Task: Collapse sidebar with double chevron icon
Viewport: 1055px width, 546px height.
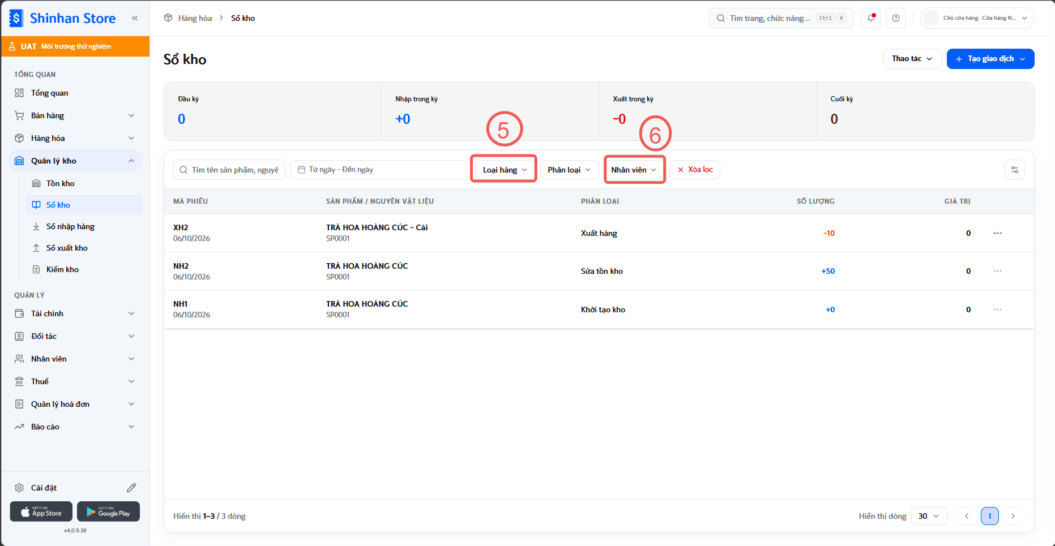Action: (x=135, y=18)
